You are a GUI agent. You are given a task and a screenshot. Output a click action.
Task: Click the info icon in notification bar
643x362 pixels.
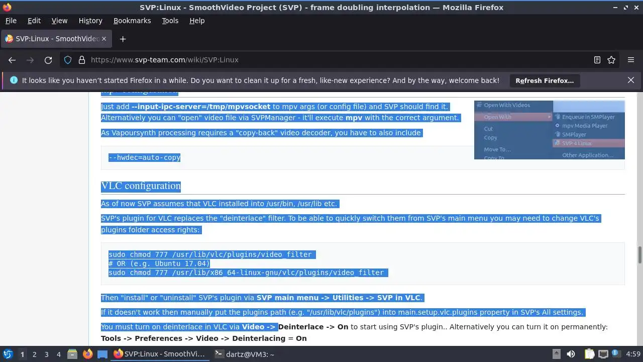(14, 80)
